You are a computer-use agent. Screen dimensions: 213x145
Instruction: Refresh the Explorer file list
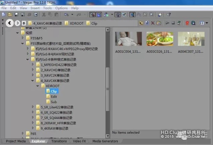pos(147,23)
